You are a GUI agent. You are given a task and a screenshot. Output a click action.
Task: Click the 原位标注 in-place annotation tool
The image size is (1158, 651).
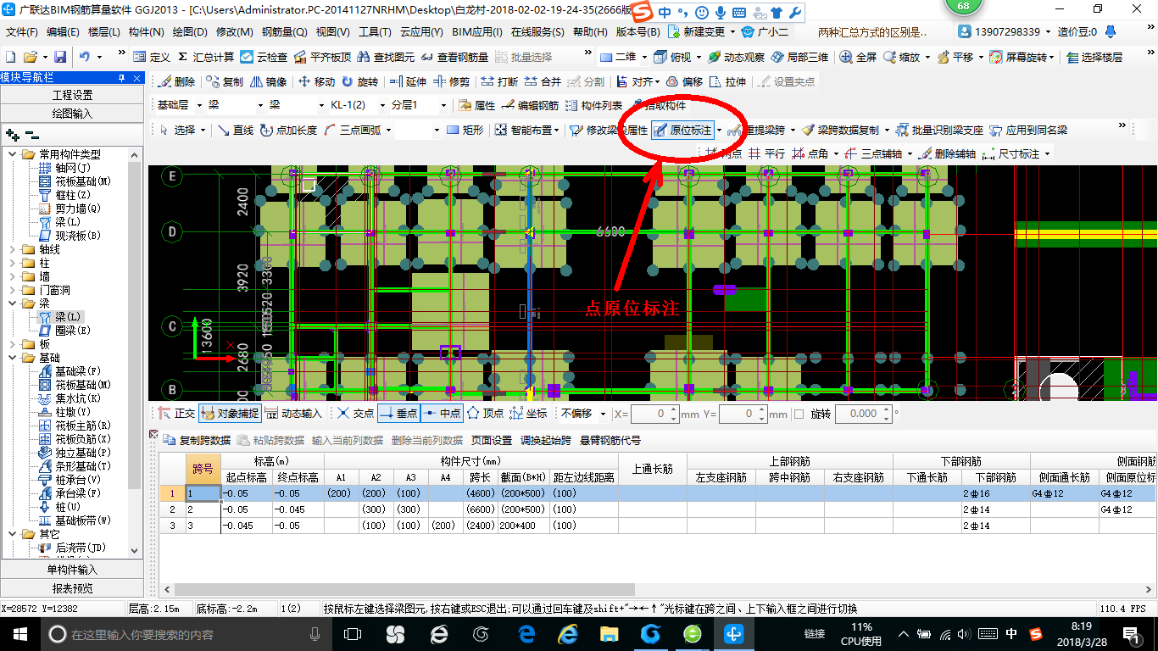click(x=682, y=130)
